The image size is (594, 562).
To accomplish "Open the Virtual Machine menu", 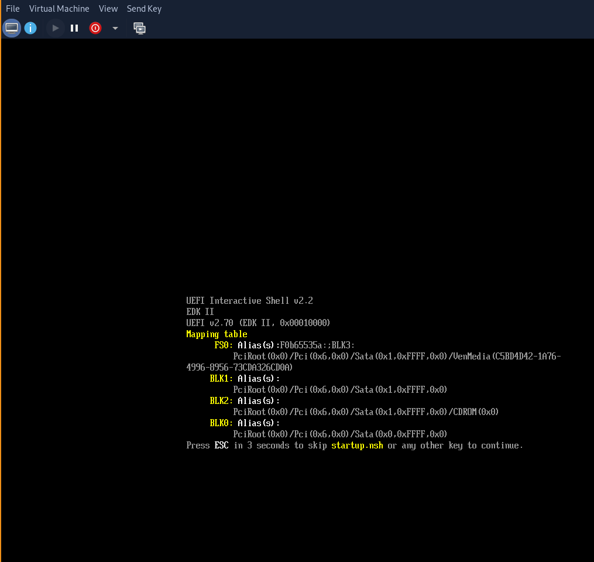I will (59, 9).
